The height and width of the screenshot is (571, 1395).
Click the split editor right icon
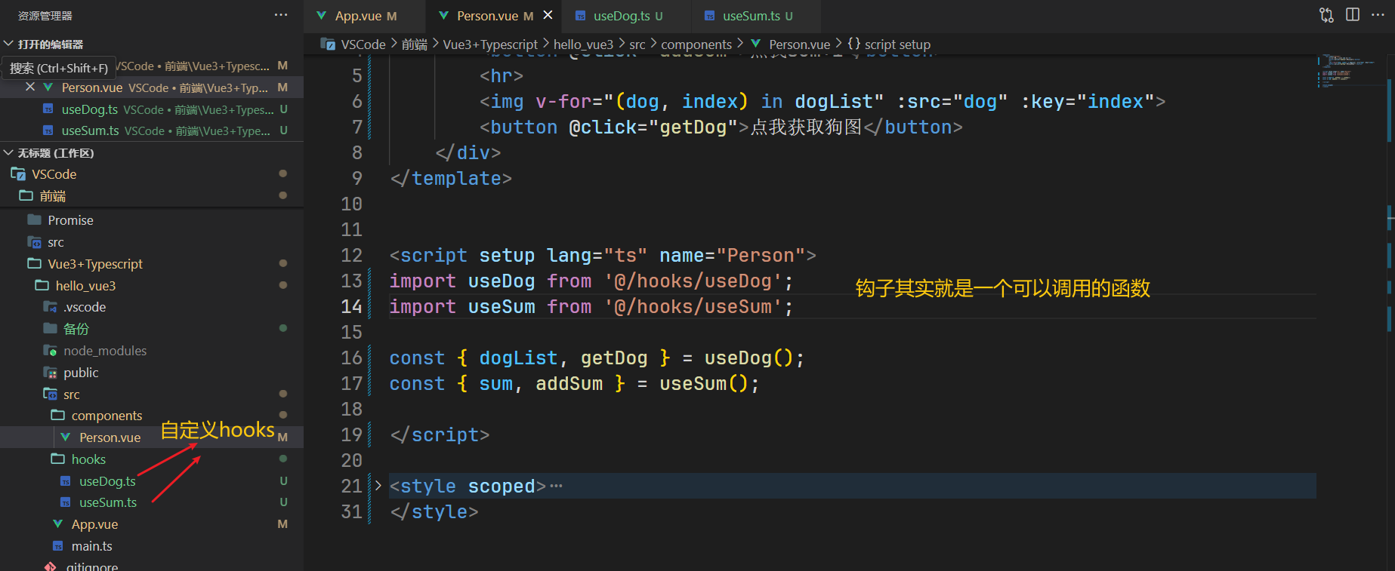tap(1353, 15)
